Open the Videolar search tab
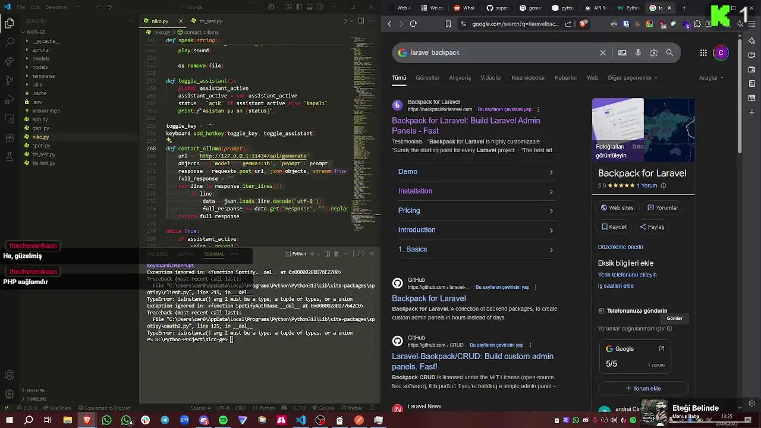Screen dimensions: 761x428 tap(491, 78)
